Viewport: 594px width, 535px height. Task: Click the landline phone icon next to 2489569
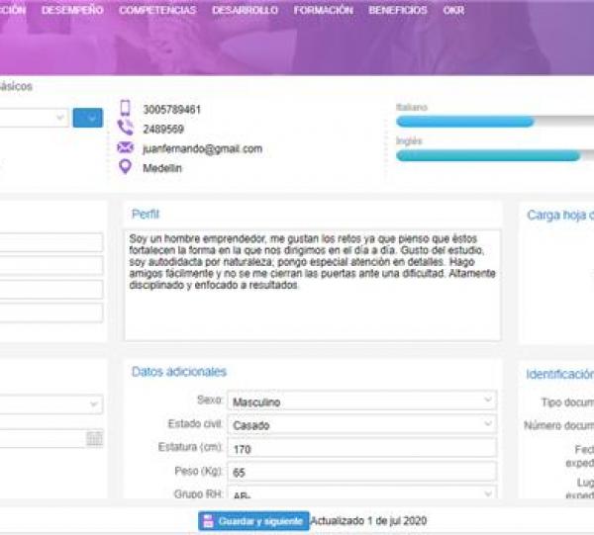coord(125,129)
